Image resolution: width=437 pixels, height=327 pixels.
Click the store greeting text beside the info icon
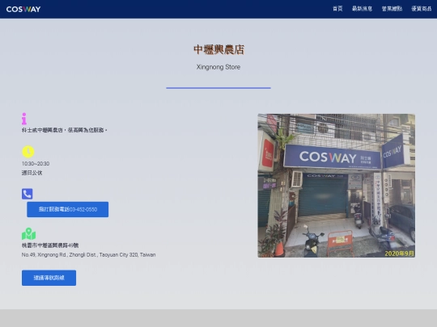[65, 130]
